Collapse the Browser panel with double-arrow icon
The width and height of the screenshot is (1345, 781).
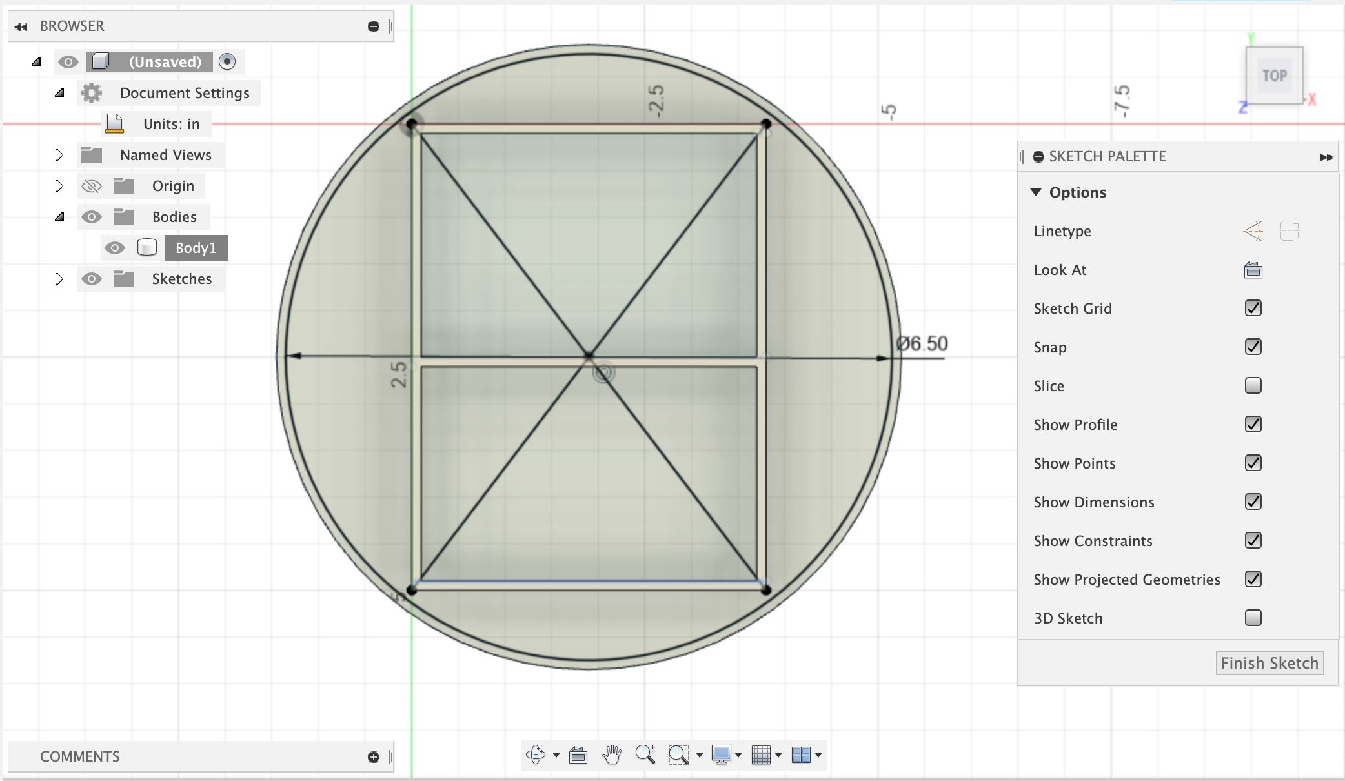(x=21, y=26)
